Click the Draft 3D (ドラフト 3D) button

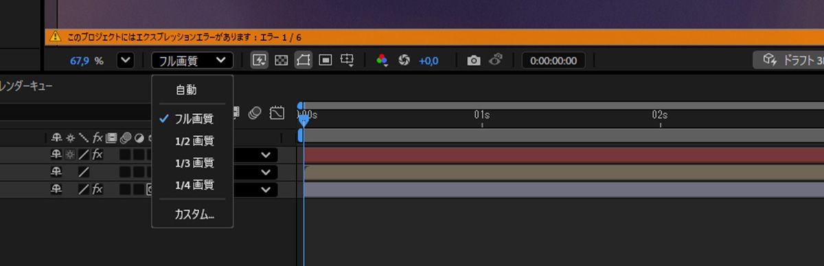pyautogui.click(x=788, y=60)
